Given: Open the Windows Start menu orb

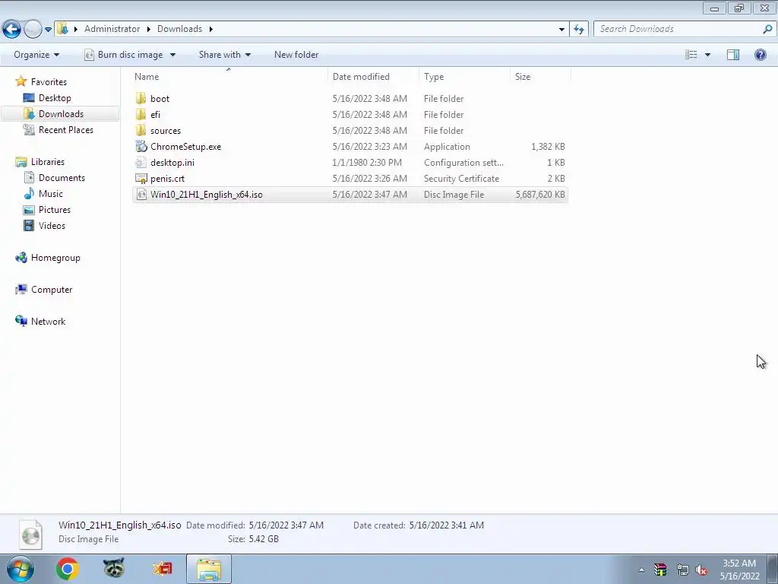Looking at the screenshot, I should tap(21, 569).
